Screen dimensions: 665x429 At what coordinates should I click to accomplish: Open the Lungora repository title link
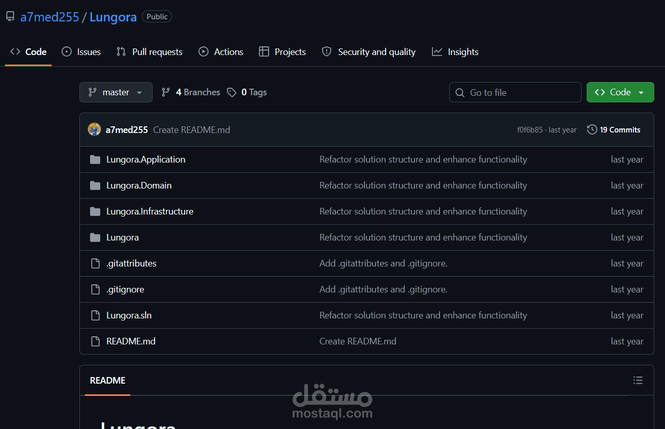113,17
